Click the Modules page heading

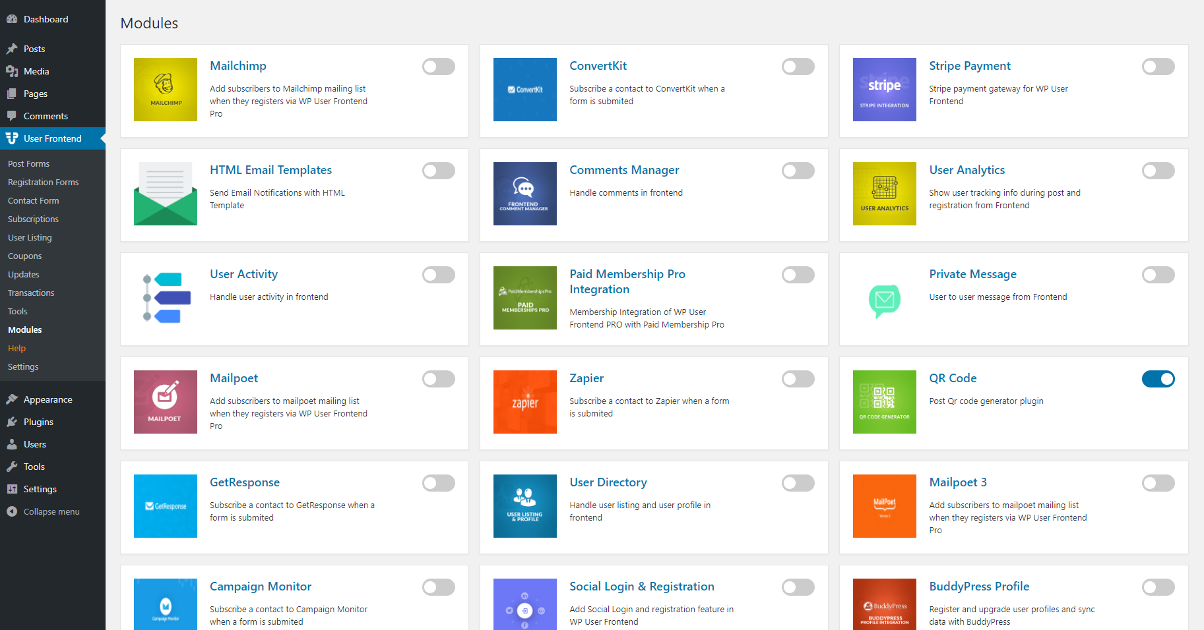click(x=149, y=23)
